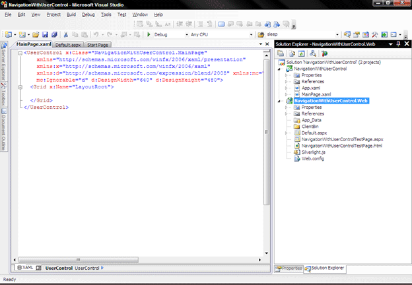
Task: Click the editor horizontal scrollbar thumb
Action: pyautogui.click(x=79, y=260)
